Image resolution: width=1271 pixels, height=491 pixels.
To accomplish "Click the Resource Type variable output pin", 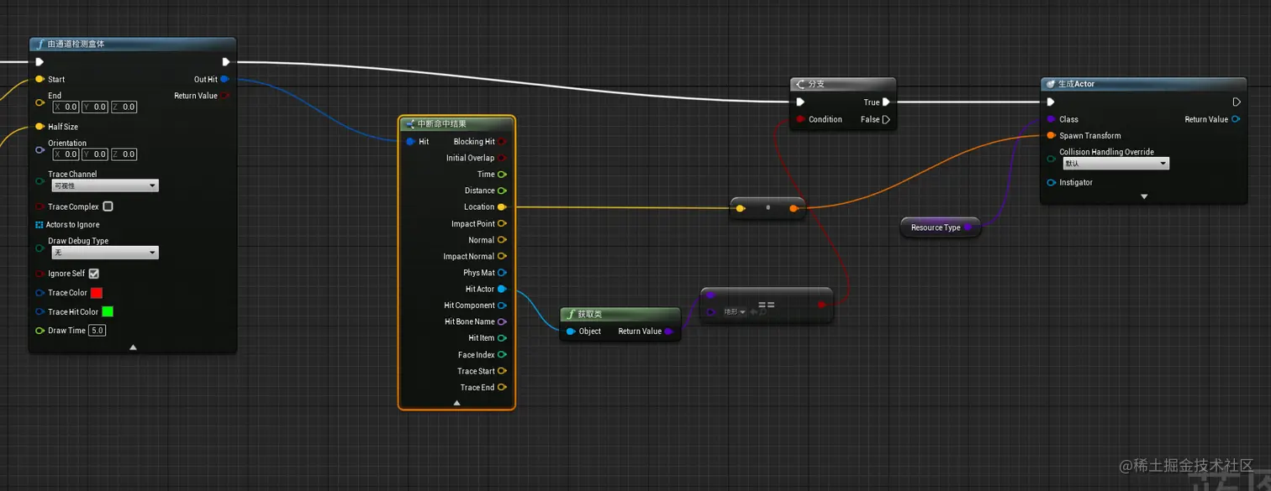I will pyautogui.click(x=968, y=227).
